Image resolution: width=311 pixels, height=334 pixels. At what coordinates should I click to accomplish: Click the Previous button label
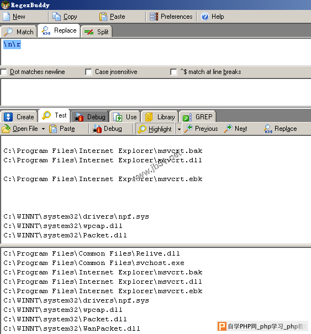pyautogui.click(x=207, y=129)
